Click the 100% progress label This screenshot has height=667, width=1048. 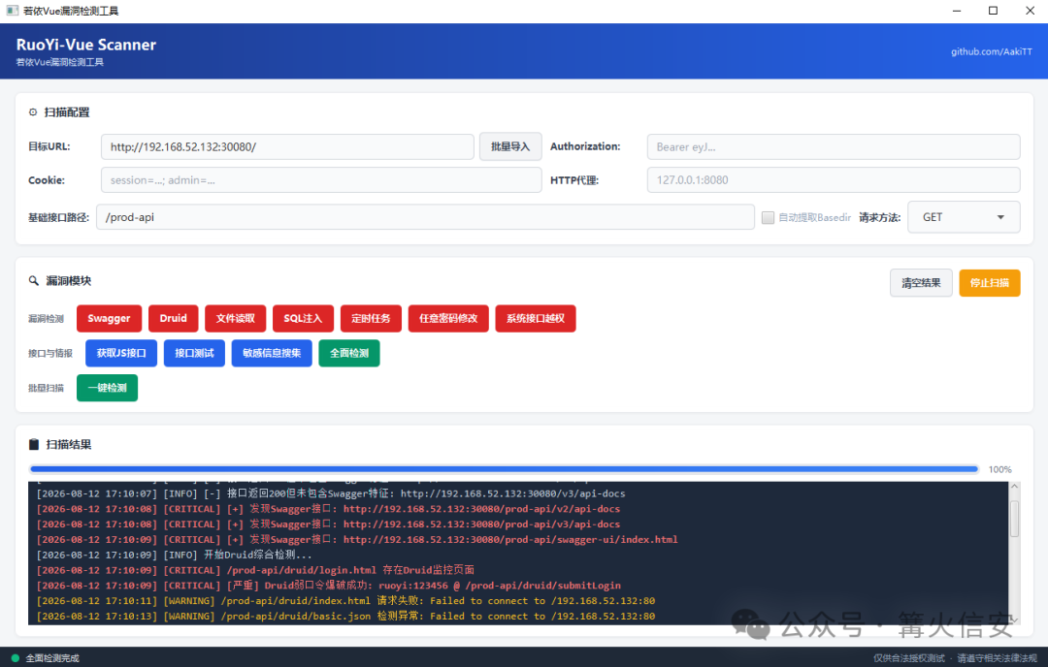[x=999, y=470]
